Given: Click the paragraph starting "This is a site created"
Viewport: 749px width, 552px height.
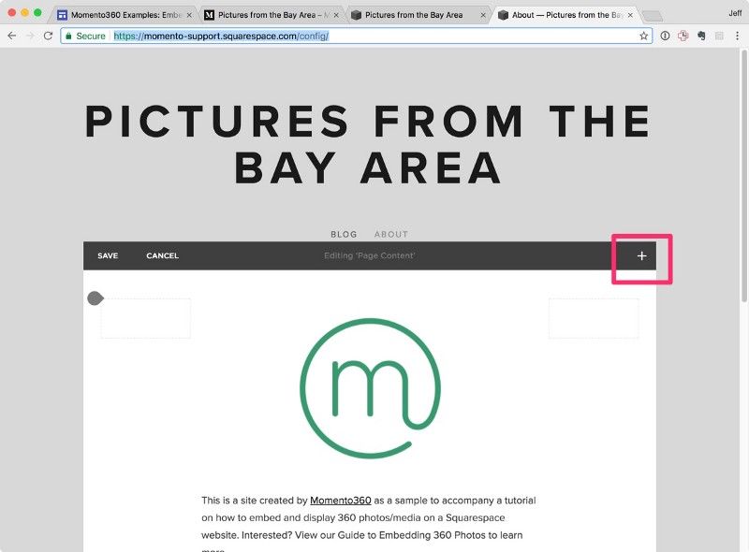Looking at the screenshot, I should (x=368, y=524).
